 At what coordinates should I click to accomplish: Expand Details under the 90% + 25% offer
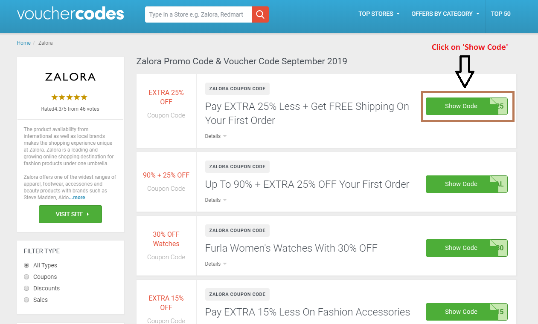click(x=216, y=200)
